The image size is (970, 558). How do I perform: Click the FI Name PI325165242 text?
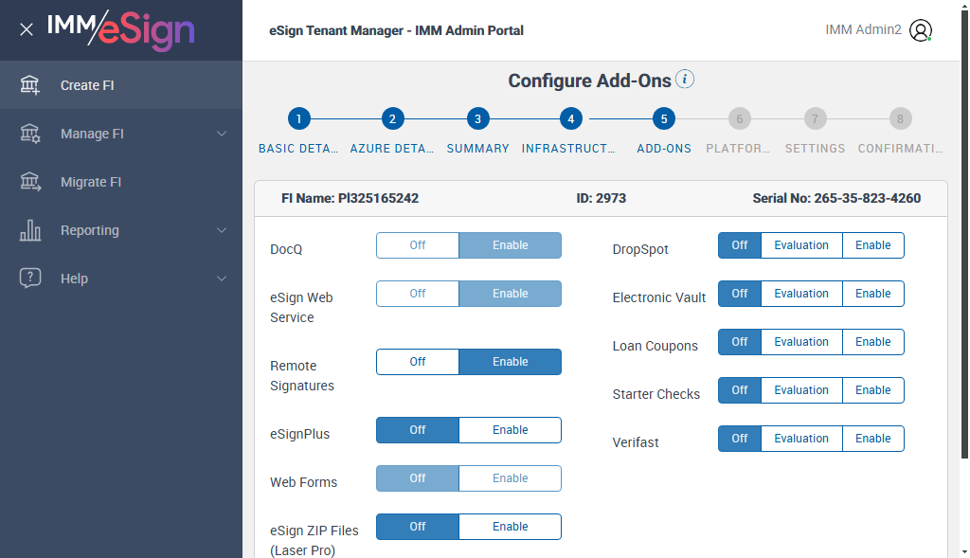350,198
